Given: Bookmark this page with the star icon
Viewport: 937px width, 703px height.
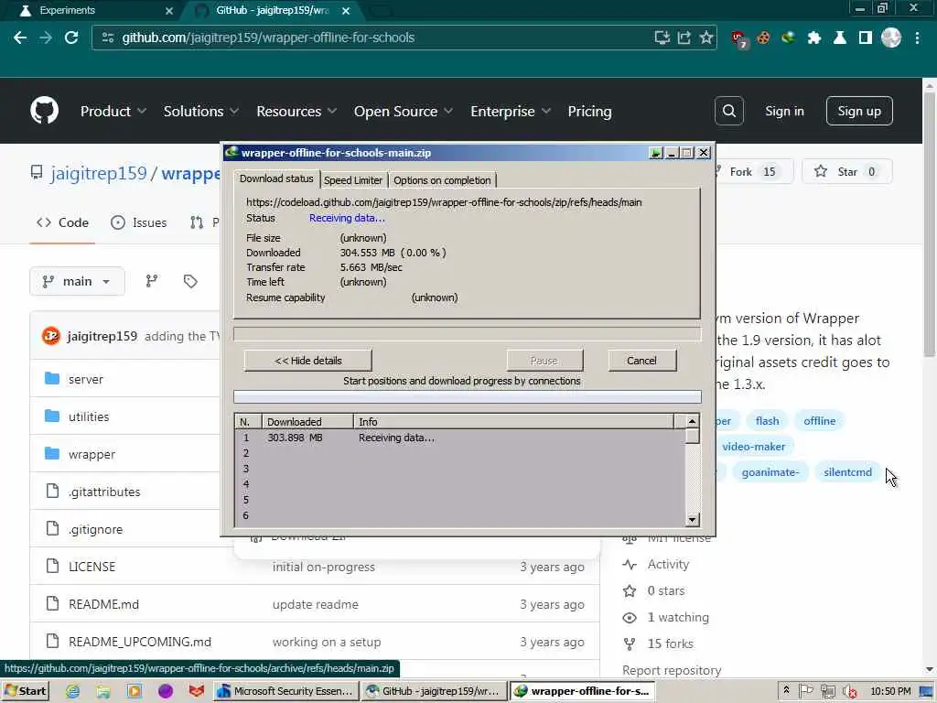Looking at the screenshot, I should click(706, 38).
